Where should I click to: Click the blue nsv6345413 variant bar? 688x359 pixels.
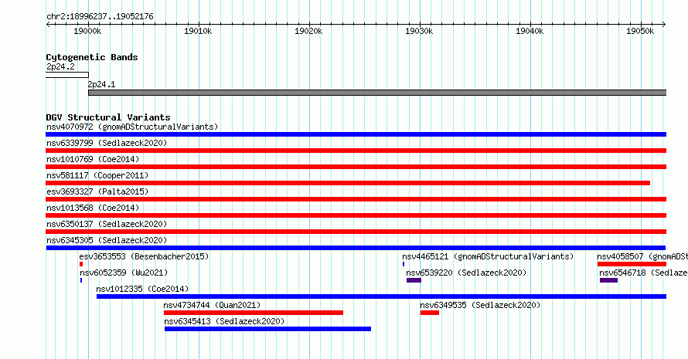(x=267, y=329)
